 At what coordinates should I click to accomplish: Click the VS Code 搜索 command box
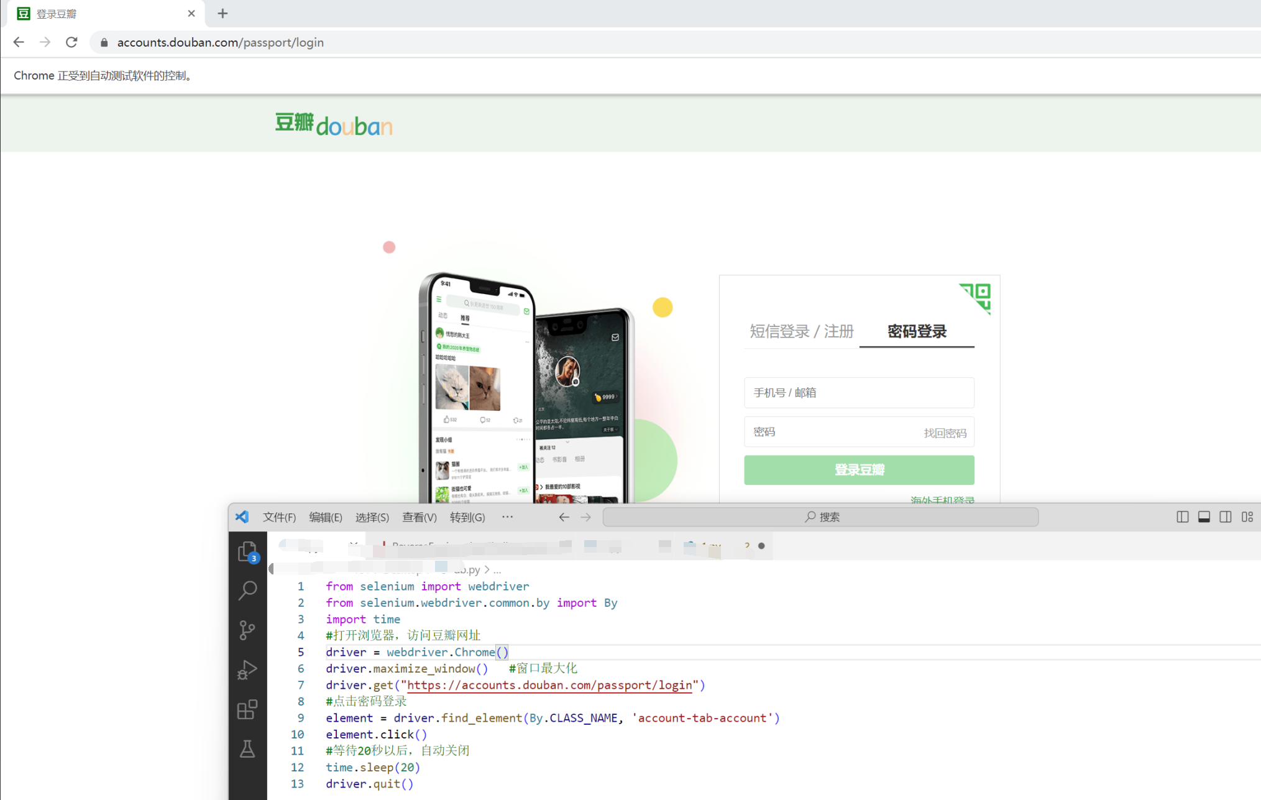click(820, 517)
